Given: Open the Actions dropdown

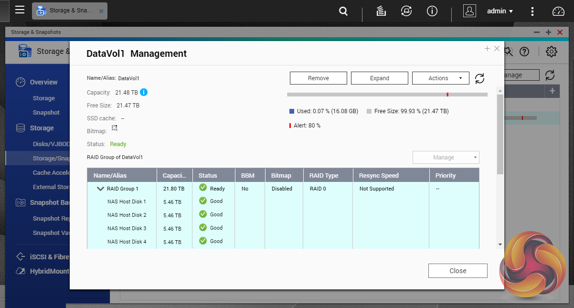Looking at the screenshot, I should tap(440, 78).
